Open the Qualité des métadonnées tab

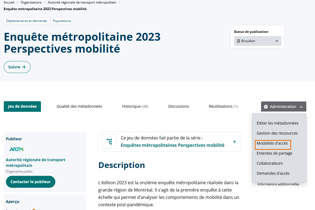pyautogui.click(x=79, y=106)
